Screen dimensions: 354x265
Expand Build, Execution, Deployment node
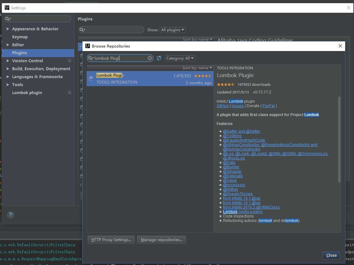(8, 69)
